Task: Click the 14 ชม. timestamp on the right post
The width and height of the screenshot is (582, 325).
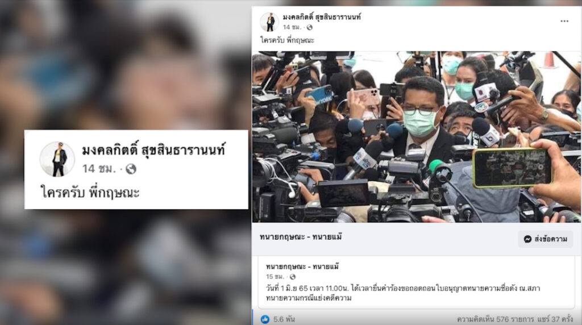Action: (x=292, y=27)
